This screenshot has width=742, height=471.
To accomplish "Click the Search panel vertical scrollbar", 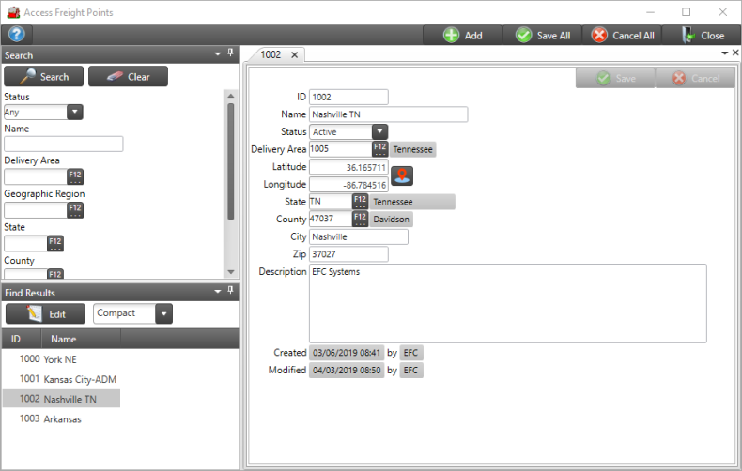I will pyautogui.click(x=231, y=160).
